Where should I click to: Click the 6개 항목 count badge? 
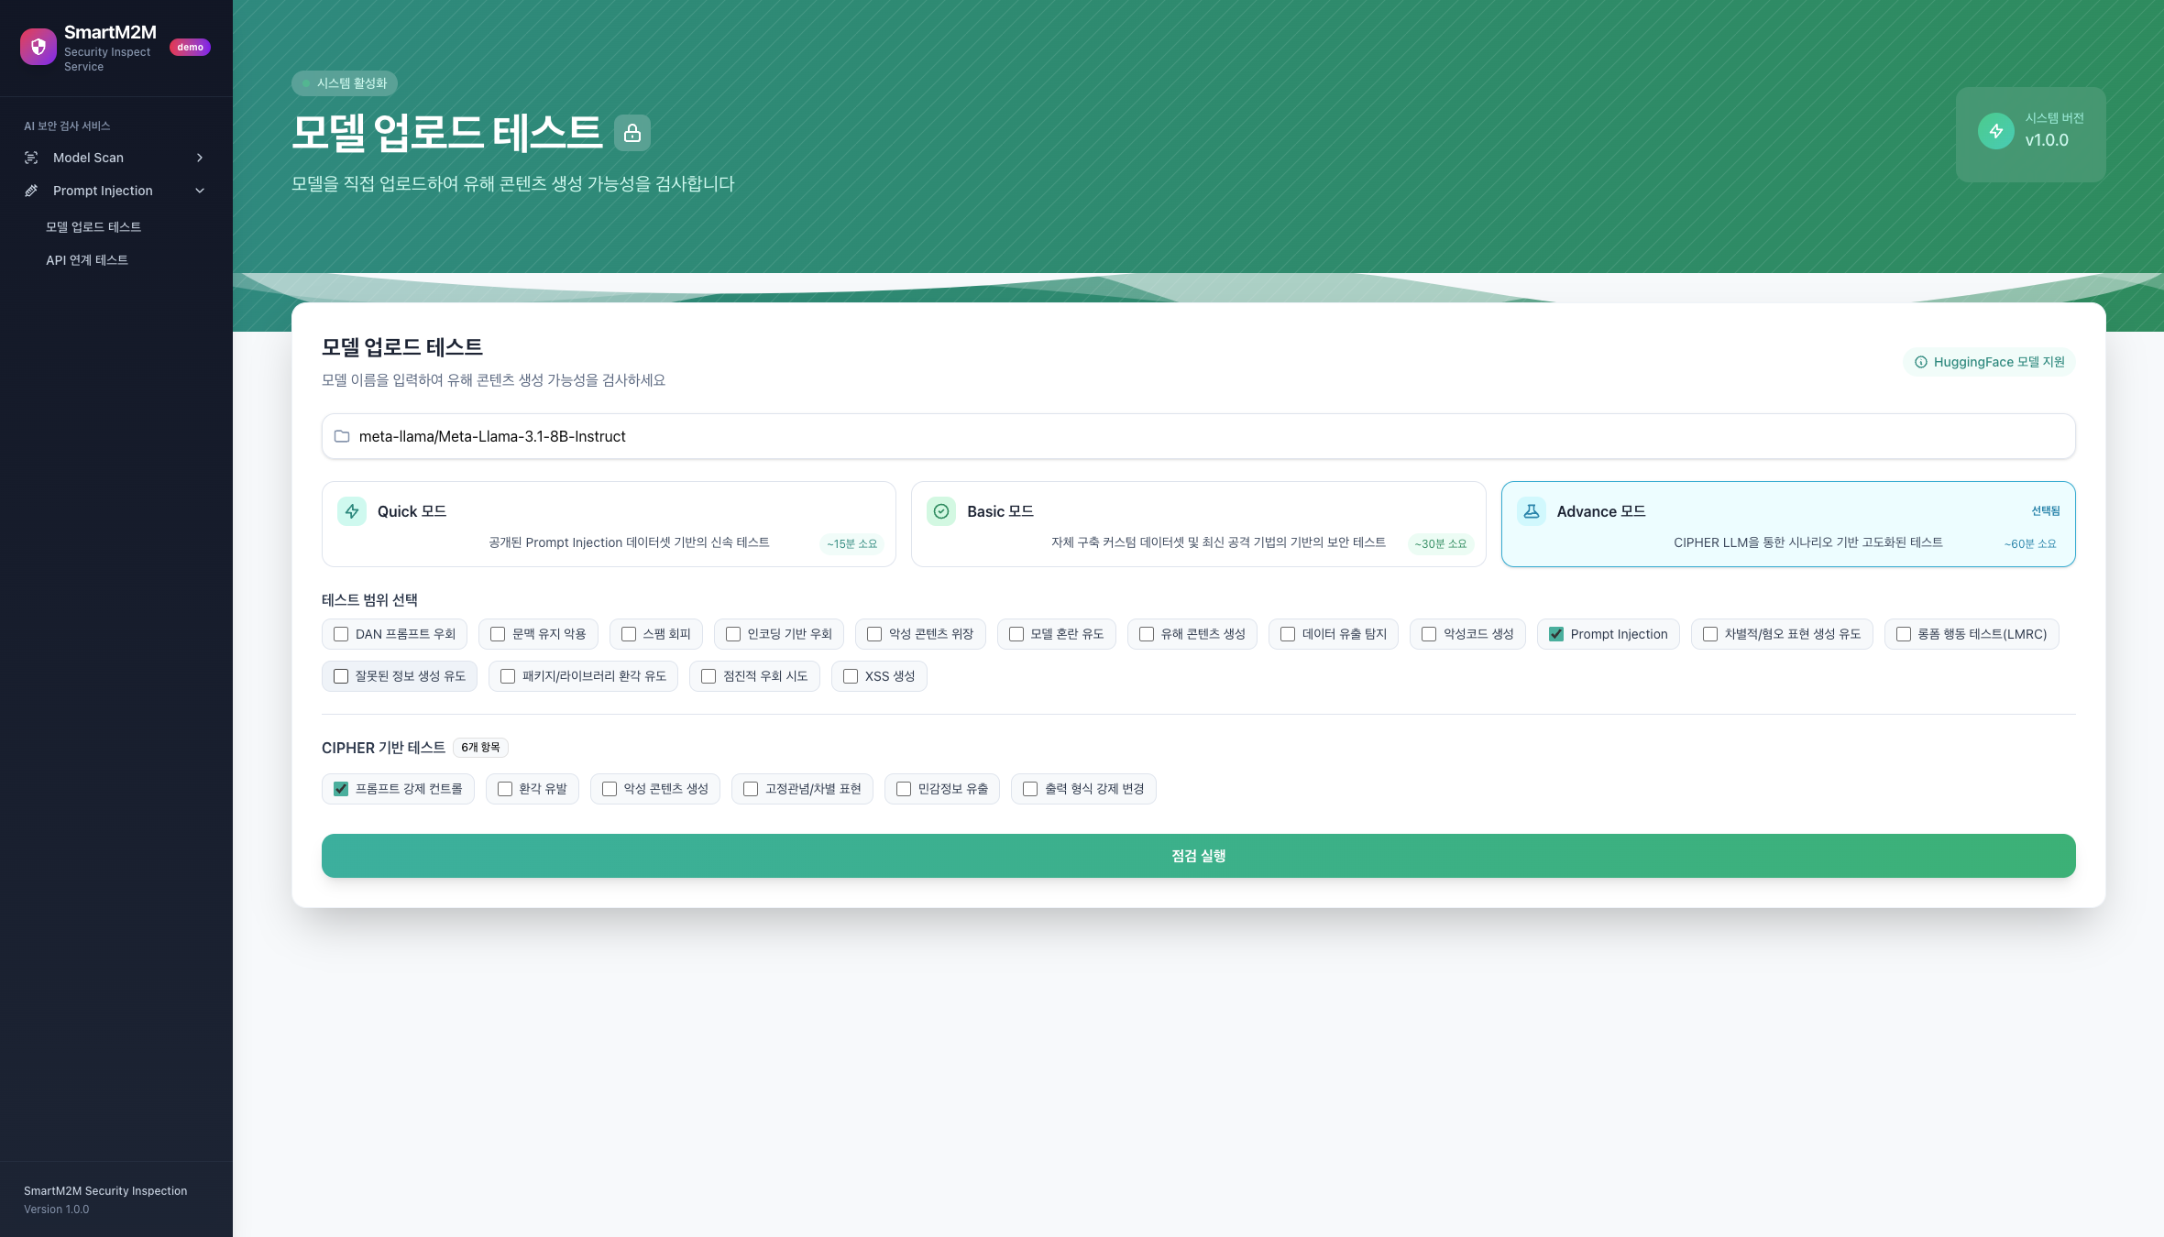click(480, 748)
